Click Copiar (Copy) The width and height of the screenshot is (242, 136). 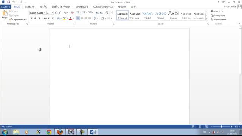point(14,15)
